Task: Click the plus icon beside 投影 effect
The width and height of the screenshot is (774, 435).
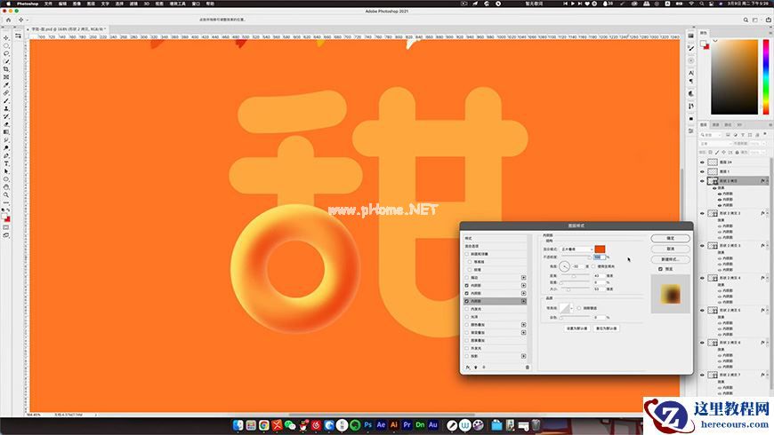Action: coord(524,356)
